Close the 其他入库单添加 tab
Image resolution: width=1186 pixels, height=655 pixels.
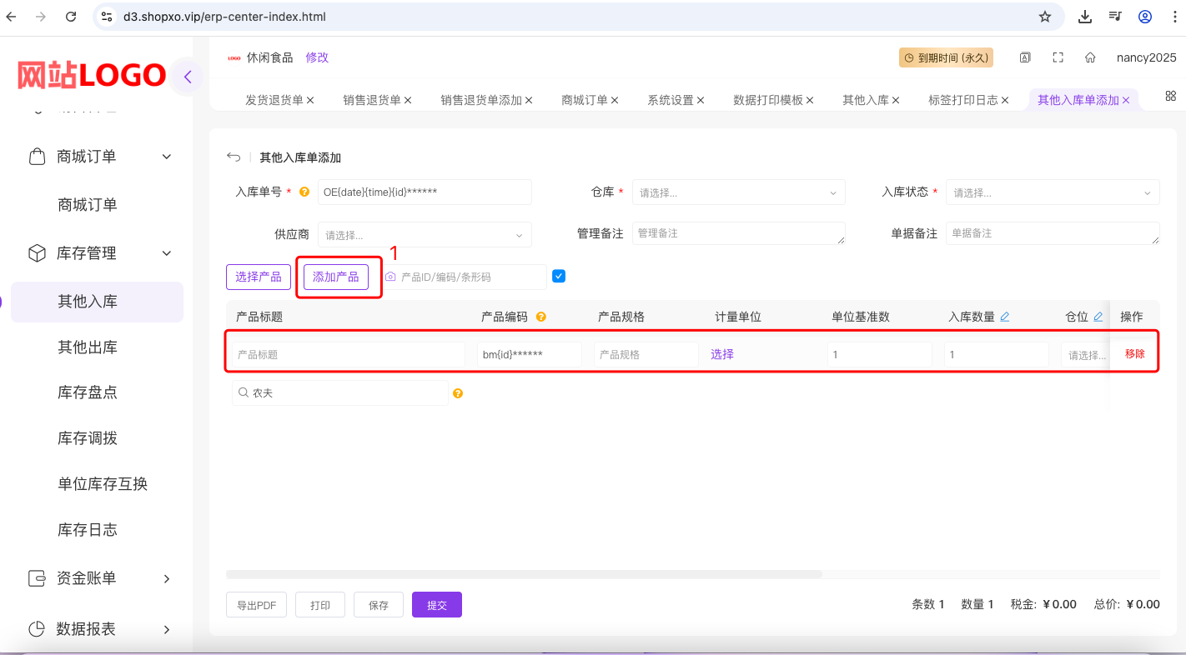click(x=1126, y=100)
